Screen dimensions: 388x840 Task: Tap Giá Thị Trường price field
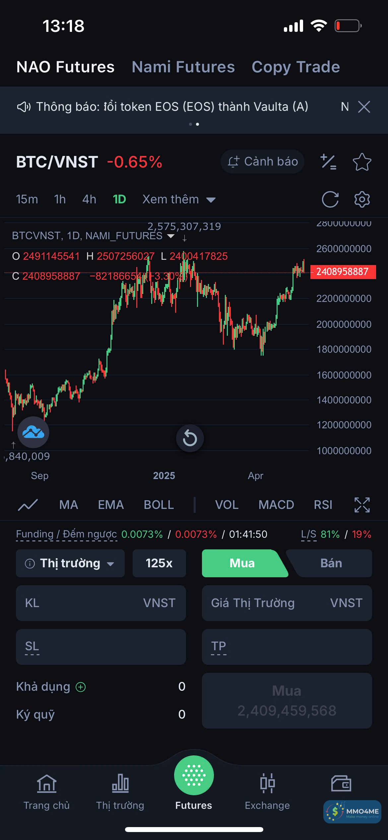(287, 603)
